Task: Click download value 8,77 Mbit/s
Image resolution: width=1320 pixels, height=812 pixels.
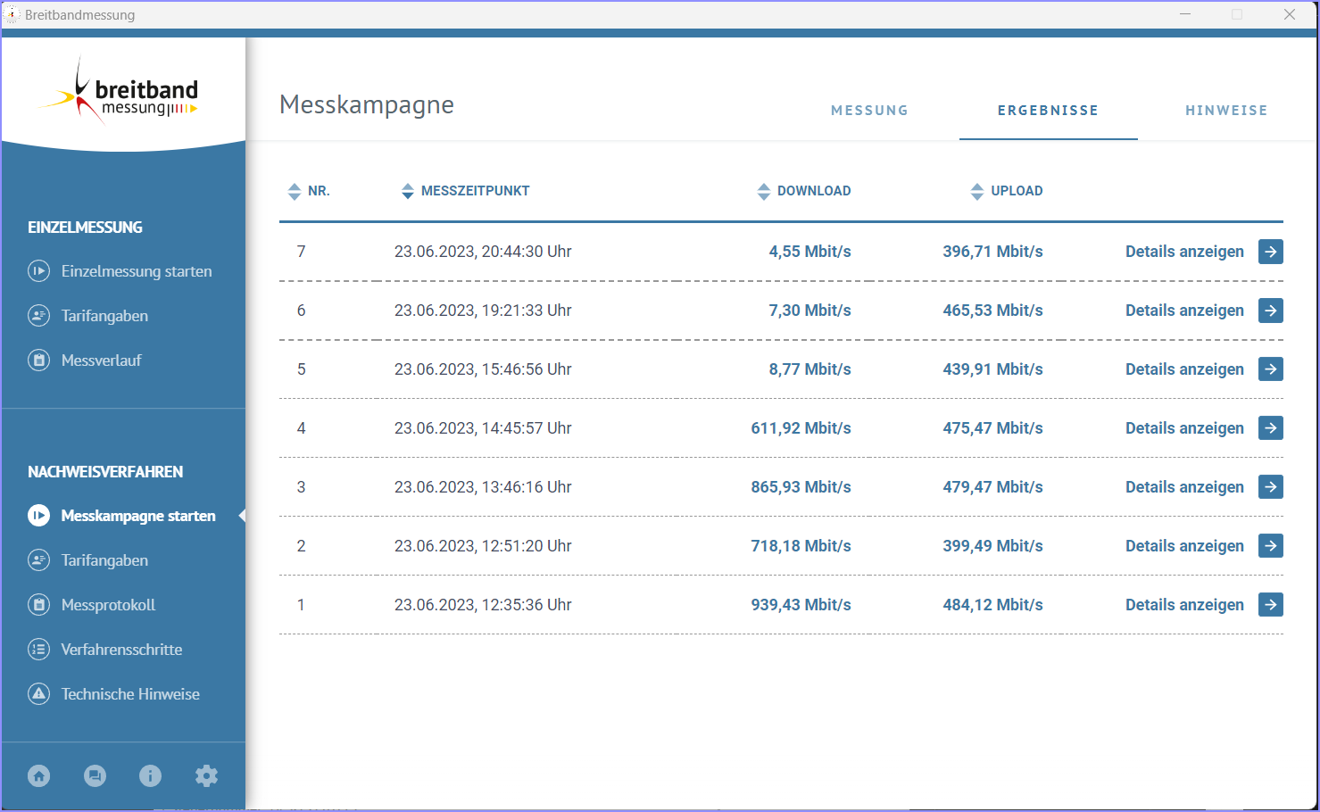Action: [x=809, y=369]
